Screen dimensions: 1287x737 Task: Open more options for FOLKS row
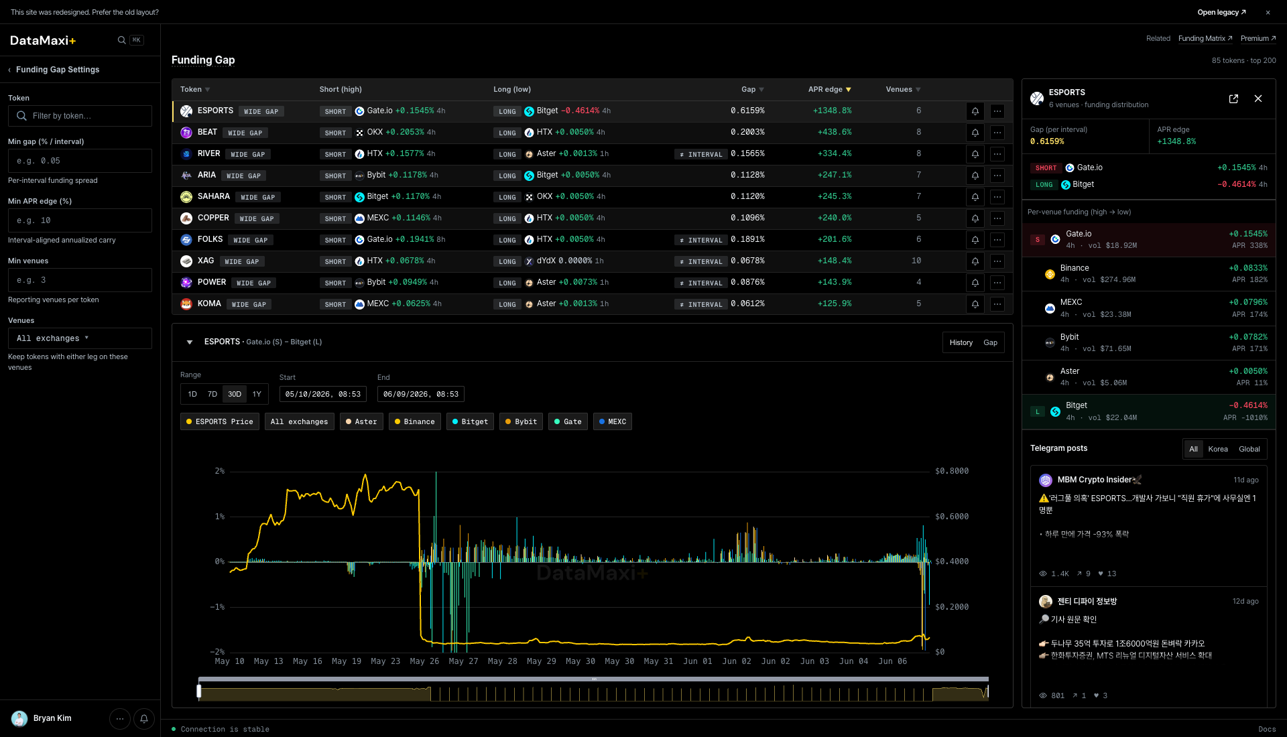click(x=997, y=240)
